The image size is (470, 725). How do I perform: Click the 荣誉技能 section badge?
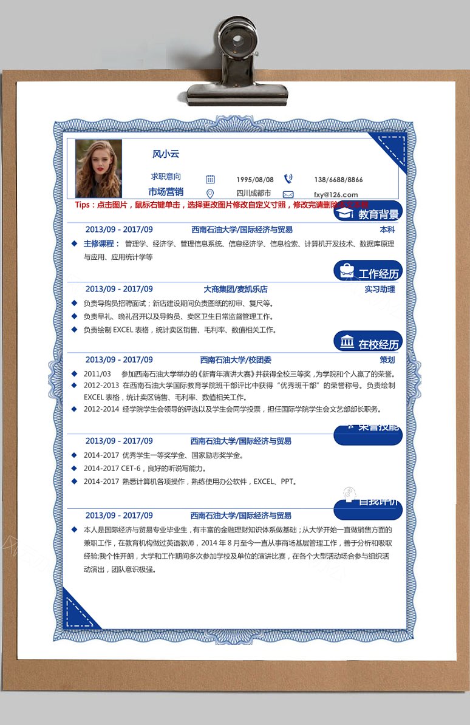coord(368,435)
